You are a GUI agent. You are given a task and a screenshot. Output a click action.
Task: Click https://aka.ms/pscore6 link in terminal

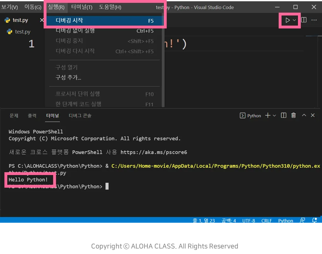[154, 152]
